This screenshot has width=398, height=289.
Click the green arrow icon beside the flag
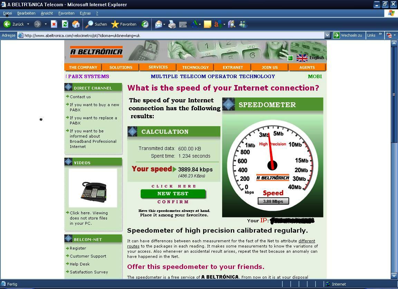(x=290, y=58)
